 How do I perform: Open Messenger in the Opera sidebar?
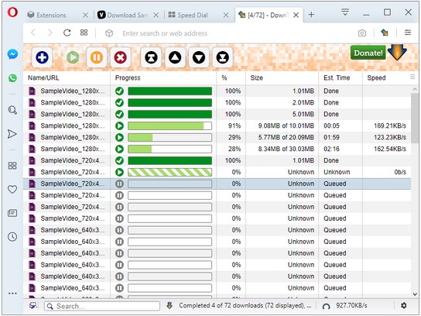[x=12, y=54]
